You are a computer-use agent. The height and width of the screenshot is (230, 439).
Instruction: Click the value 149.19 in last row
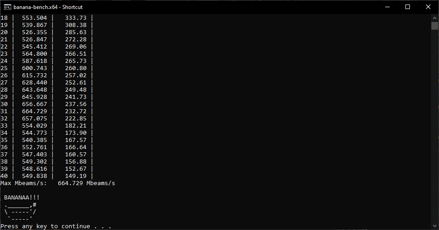coord(76,176)
